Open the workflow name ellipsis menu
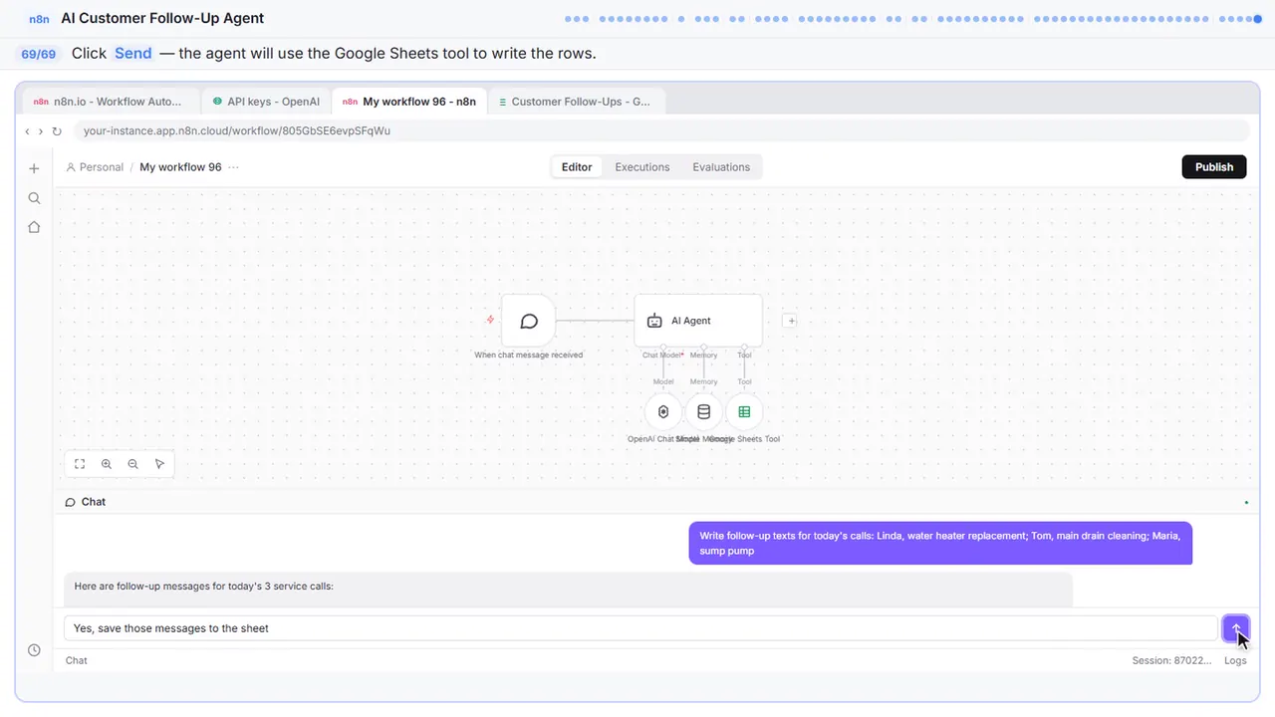Image resolution: width=1275 pixels, height=717 pixels. coord(233,167)
